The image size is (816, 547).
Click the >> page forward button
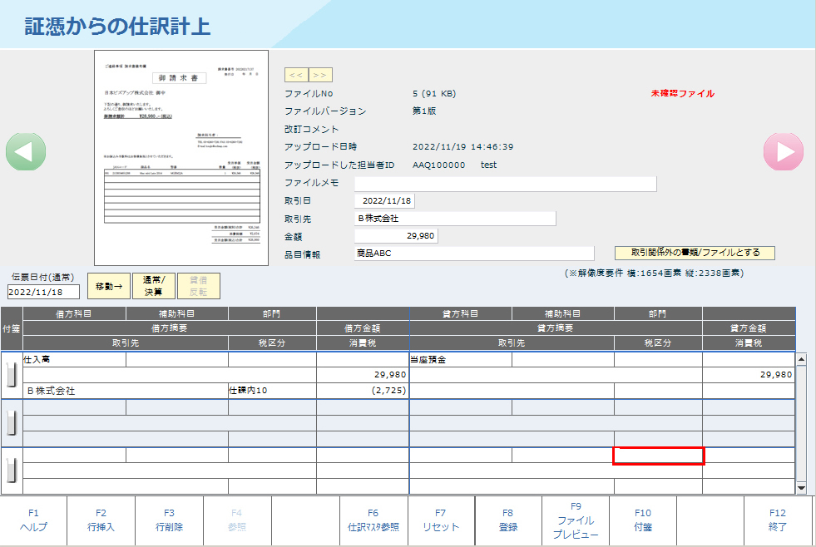click(320, 75)
